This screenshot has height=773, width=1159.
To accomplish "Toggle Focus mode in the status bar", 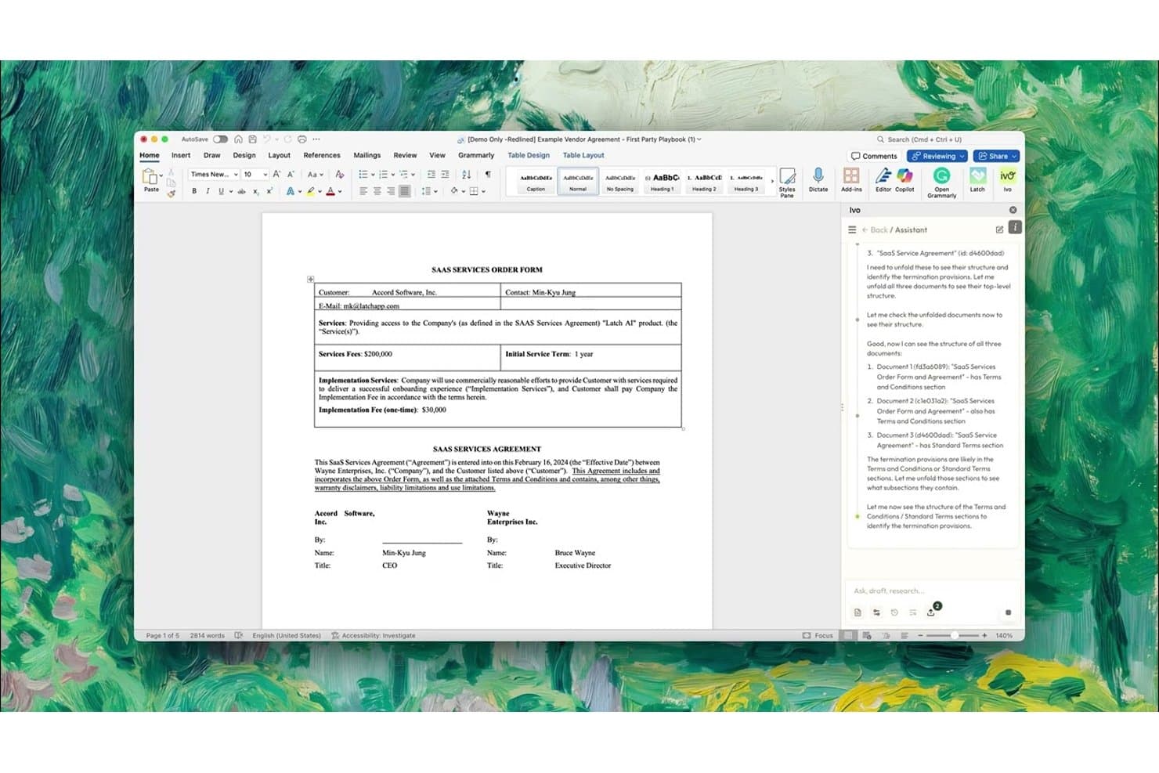I will pyautogui.click(x=818, y=635).
